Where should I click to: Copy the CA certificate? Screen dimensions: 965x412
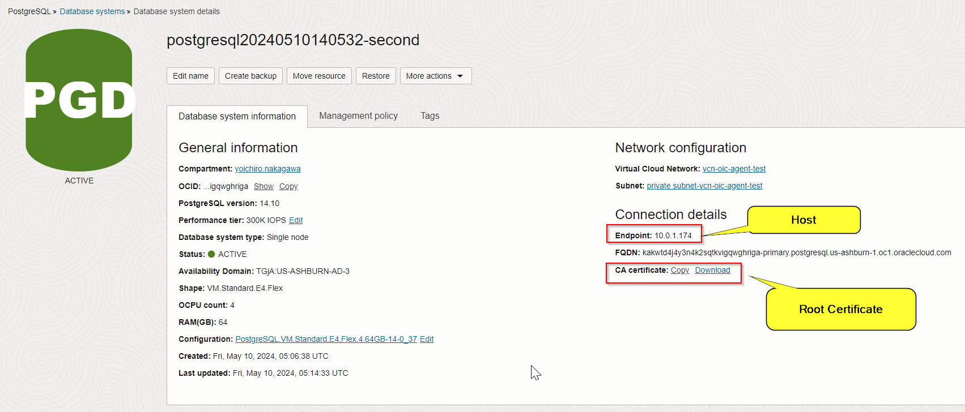tap(680, 270)
